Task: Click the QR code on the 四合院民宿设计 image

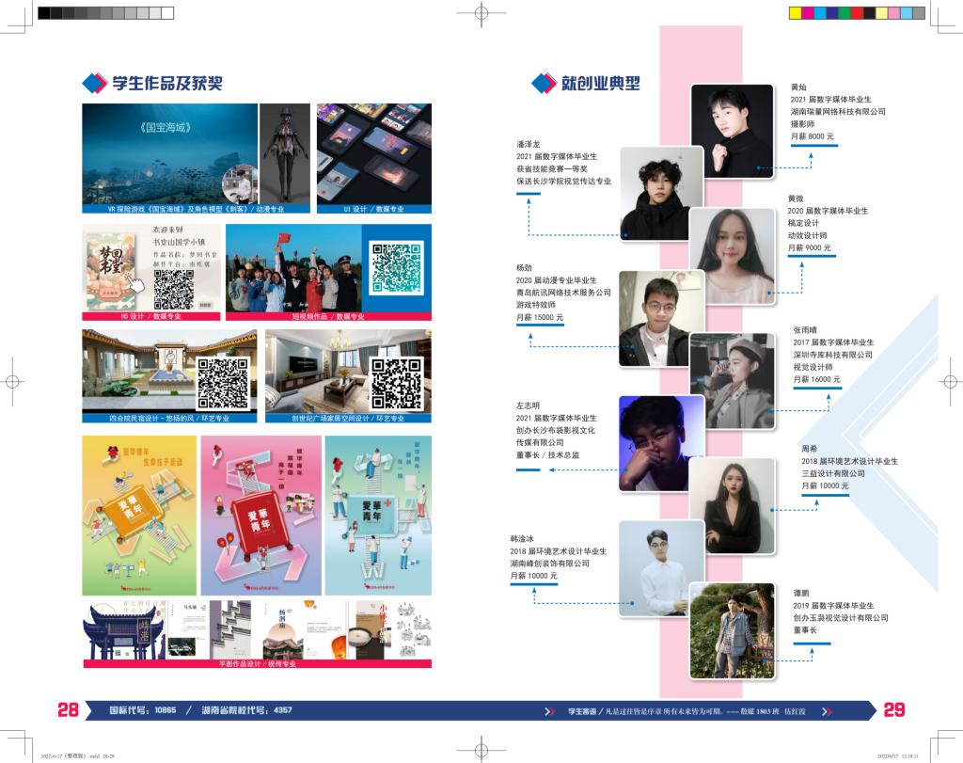Action: pos(223,384)
